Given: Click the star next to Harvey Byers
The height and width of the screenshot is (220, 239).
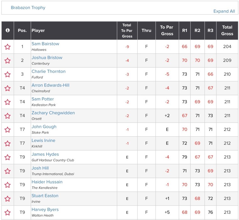Looking at the screenshot, I should (x=8, y=212).
